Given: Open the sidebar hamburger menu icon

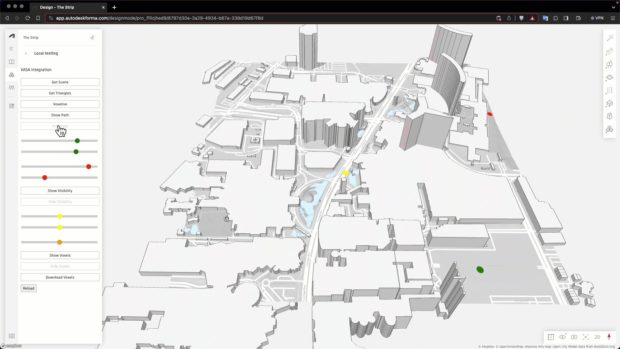Looking at the screenshot, I should pyautogui.click(x=12, y=49).
